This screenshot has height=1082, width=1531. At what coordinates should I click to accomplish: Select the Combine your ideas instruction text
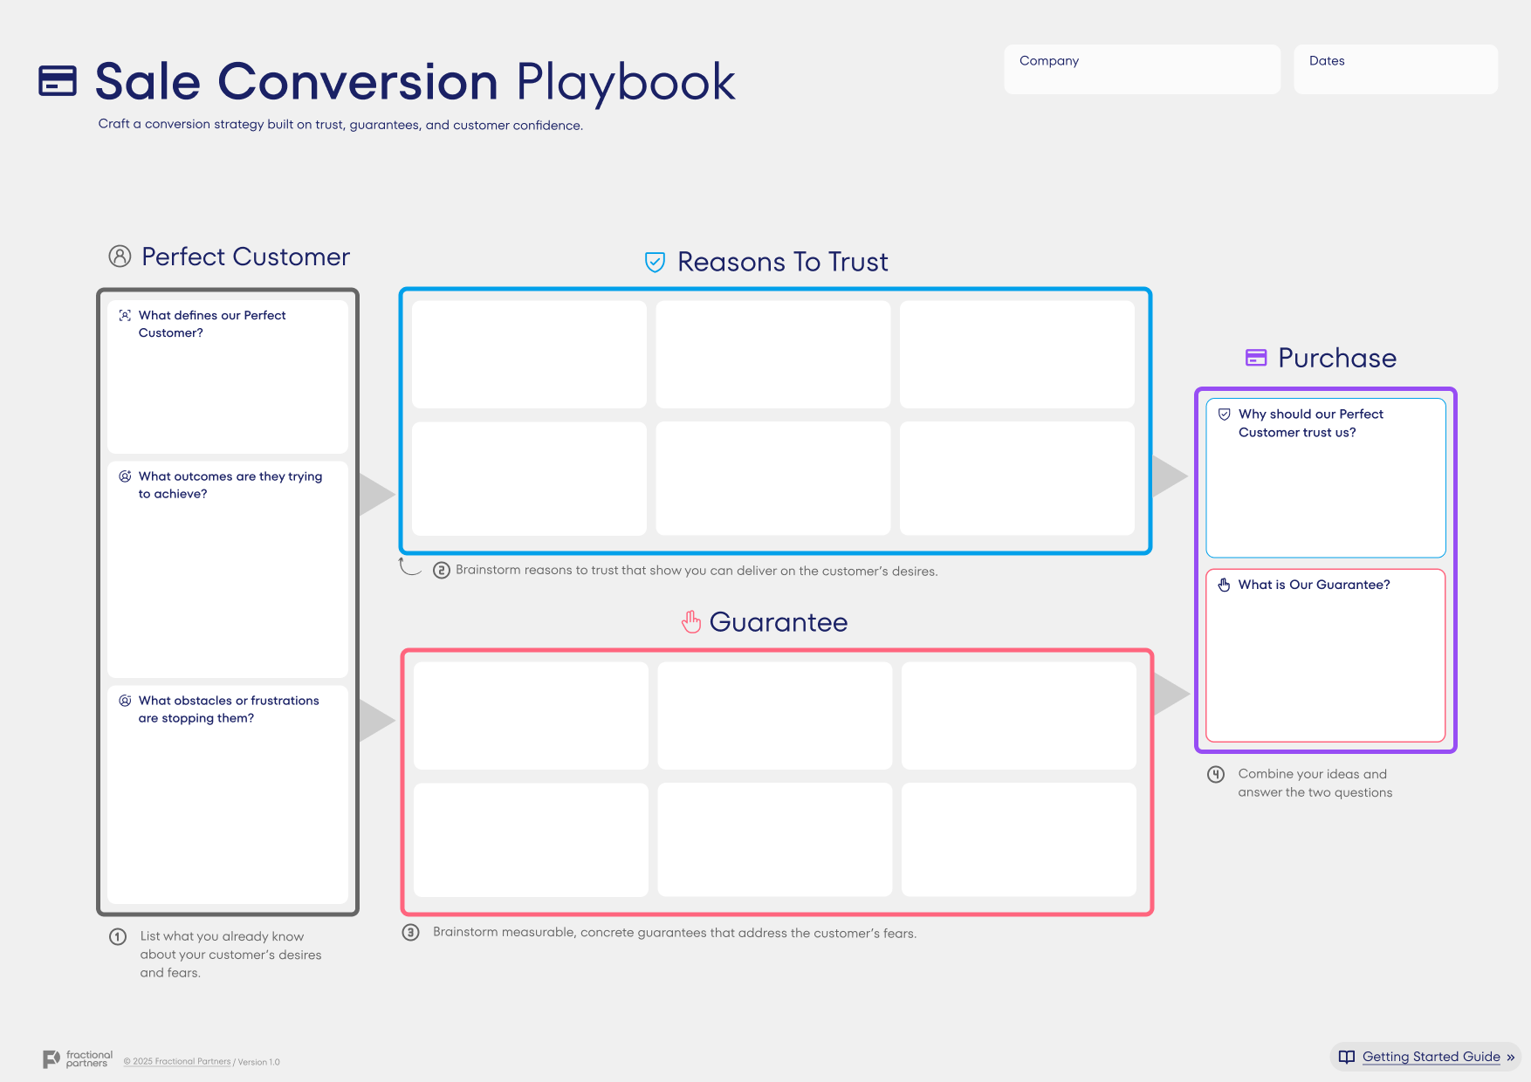click(x=1315, y=784)
